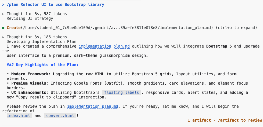
Task: Click the 'Modern Framework' bullet heading
Action: pyautogui.click(x=31, y=74)
